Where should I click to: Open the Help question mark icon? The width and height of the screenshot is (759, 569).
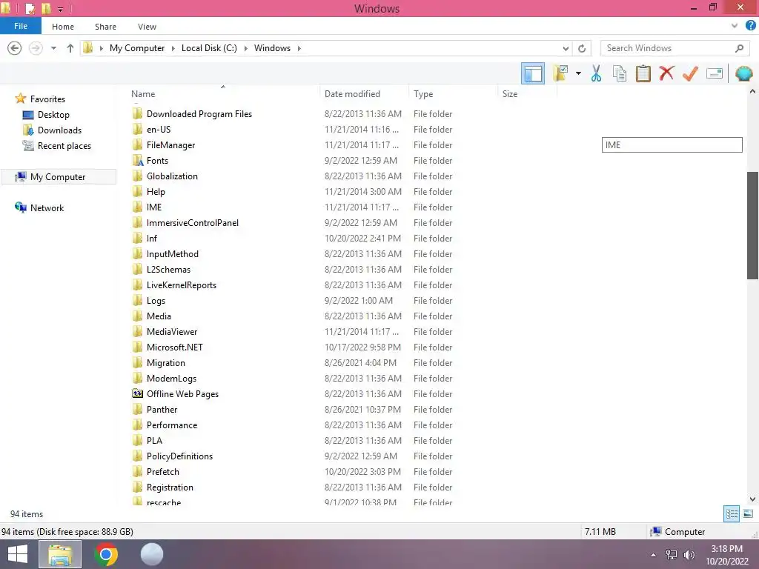(x=751, y=26)
